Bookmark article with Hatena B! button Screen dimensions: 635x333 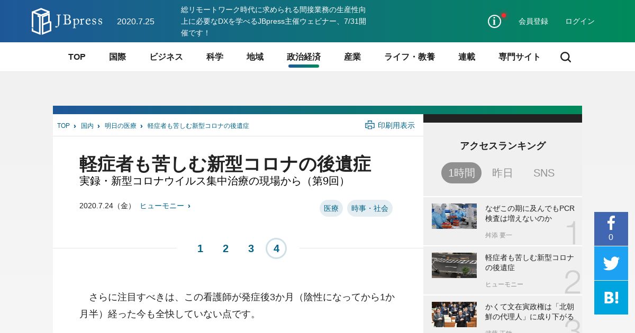coord(611,298)
